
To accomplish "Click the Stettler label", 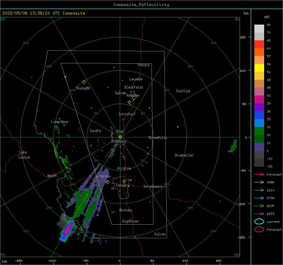I will click(x=183, y=91).
